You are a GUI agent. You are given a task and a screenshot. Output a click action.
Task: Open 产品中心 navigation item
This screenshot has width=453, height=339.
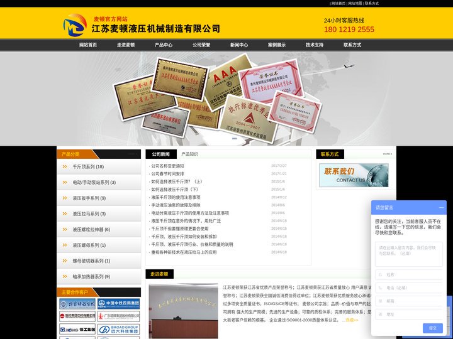pyautogui.click(x=164, y=45)
